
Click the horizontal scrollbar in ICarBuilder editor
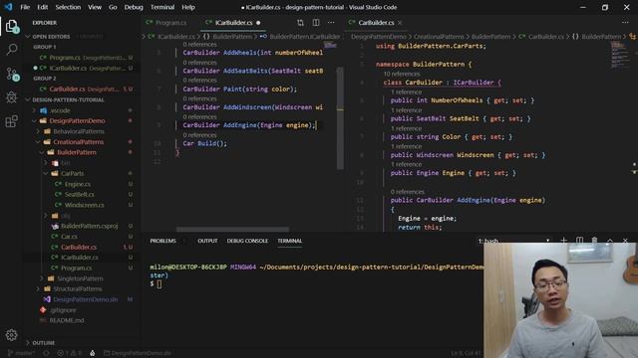tap(232, 230)
